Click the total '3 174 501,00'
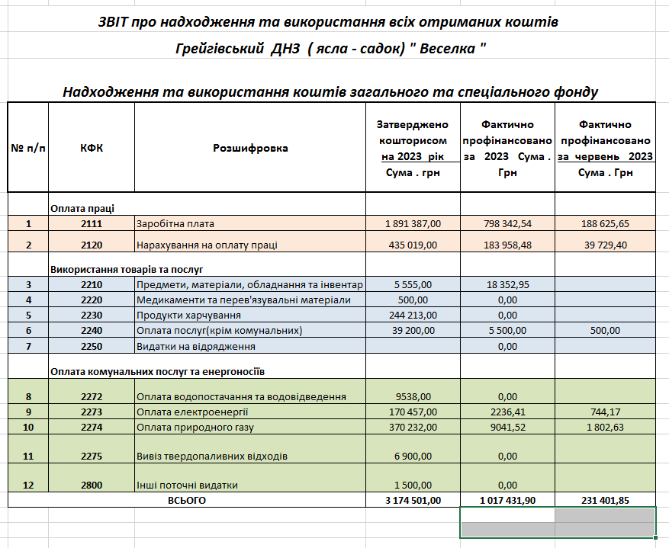 coord(413,500)
